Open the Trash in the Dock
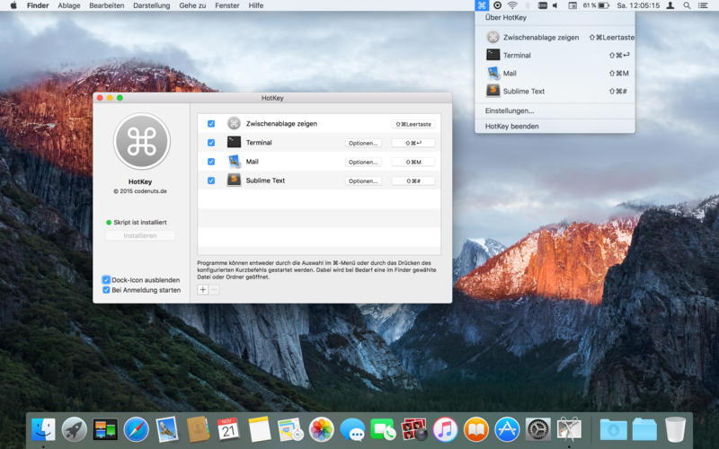Image resolution: width=719 pixels, height=449 pixels. (675, 430)
